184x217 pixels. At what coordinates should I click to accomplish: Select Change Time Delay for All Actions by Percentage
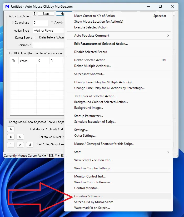pos(119,88)
